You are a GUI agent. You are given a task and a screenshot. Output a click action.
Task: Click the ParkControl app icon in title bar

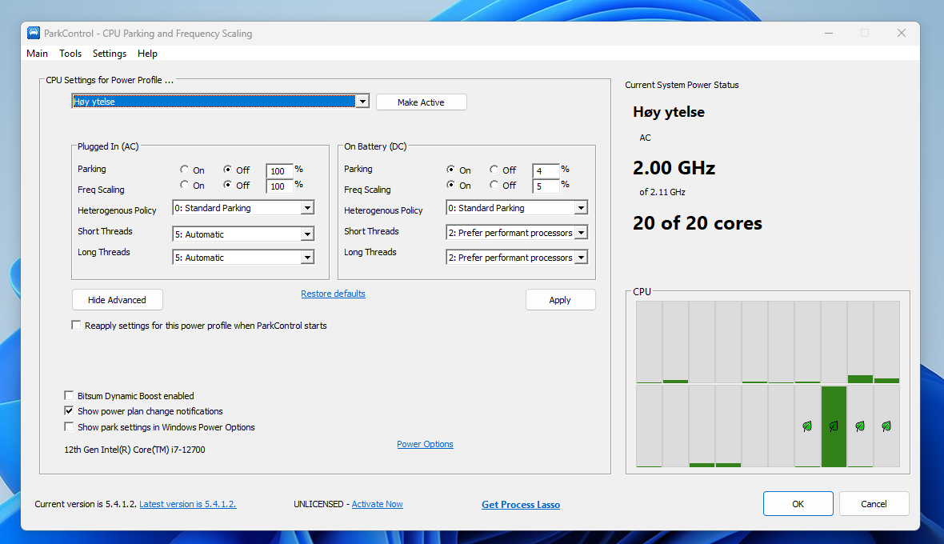34,33
